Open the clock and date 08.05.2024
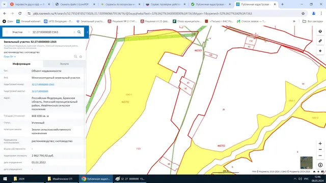The width and height of the screenshot is (326, 183). point(317,178)
